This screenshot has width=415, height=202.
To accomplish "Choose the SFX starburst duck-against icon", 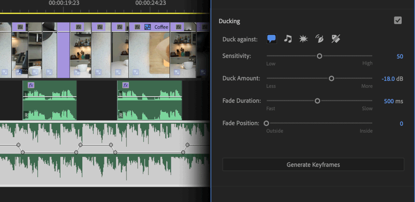I will pos(304,39).
